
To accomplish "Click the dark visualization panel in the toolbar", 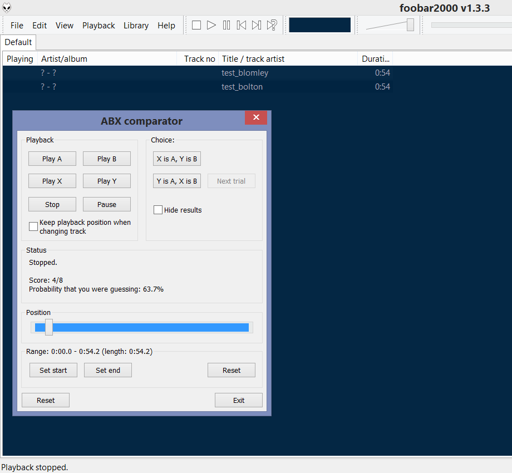I will click(319, 25).
